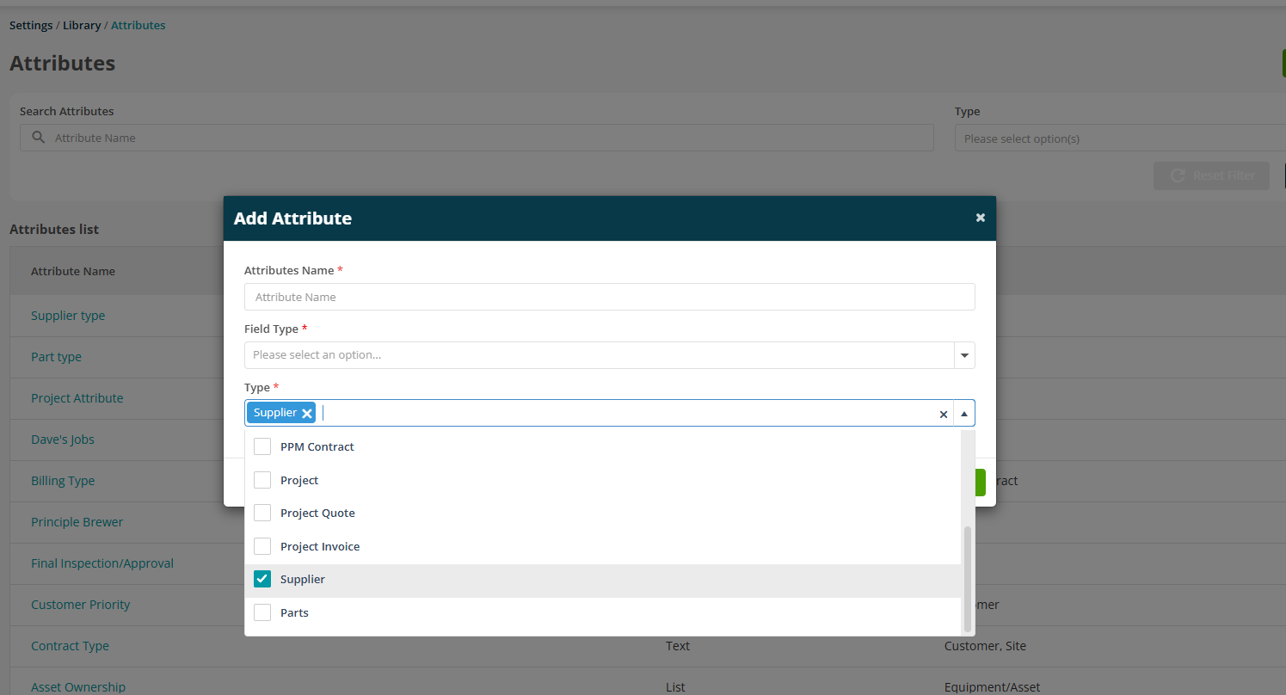Clear all selected Type values

point(943,414)
